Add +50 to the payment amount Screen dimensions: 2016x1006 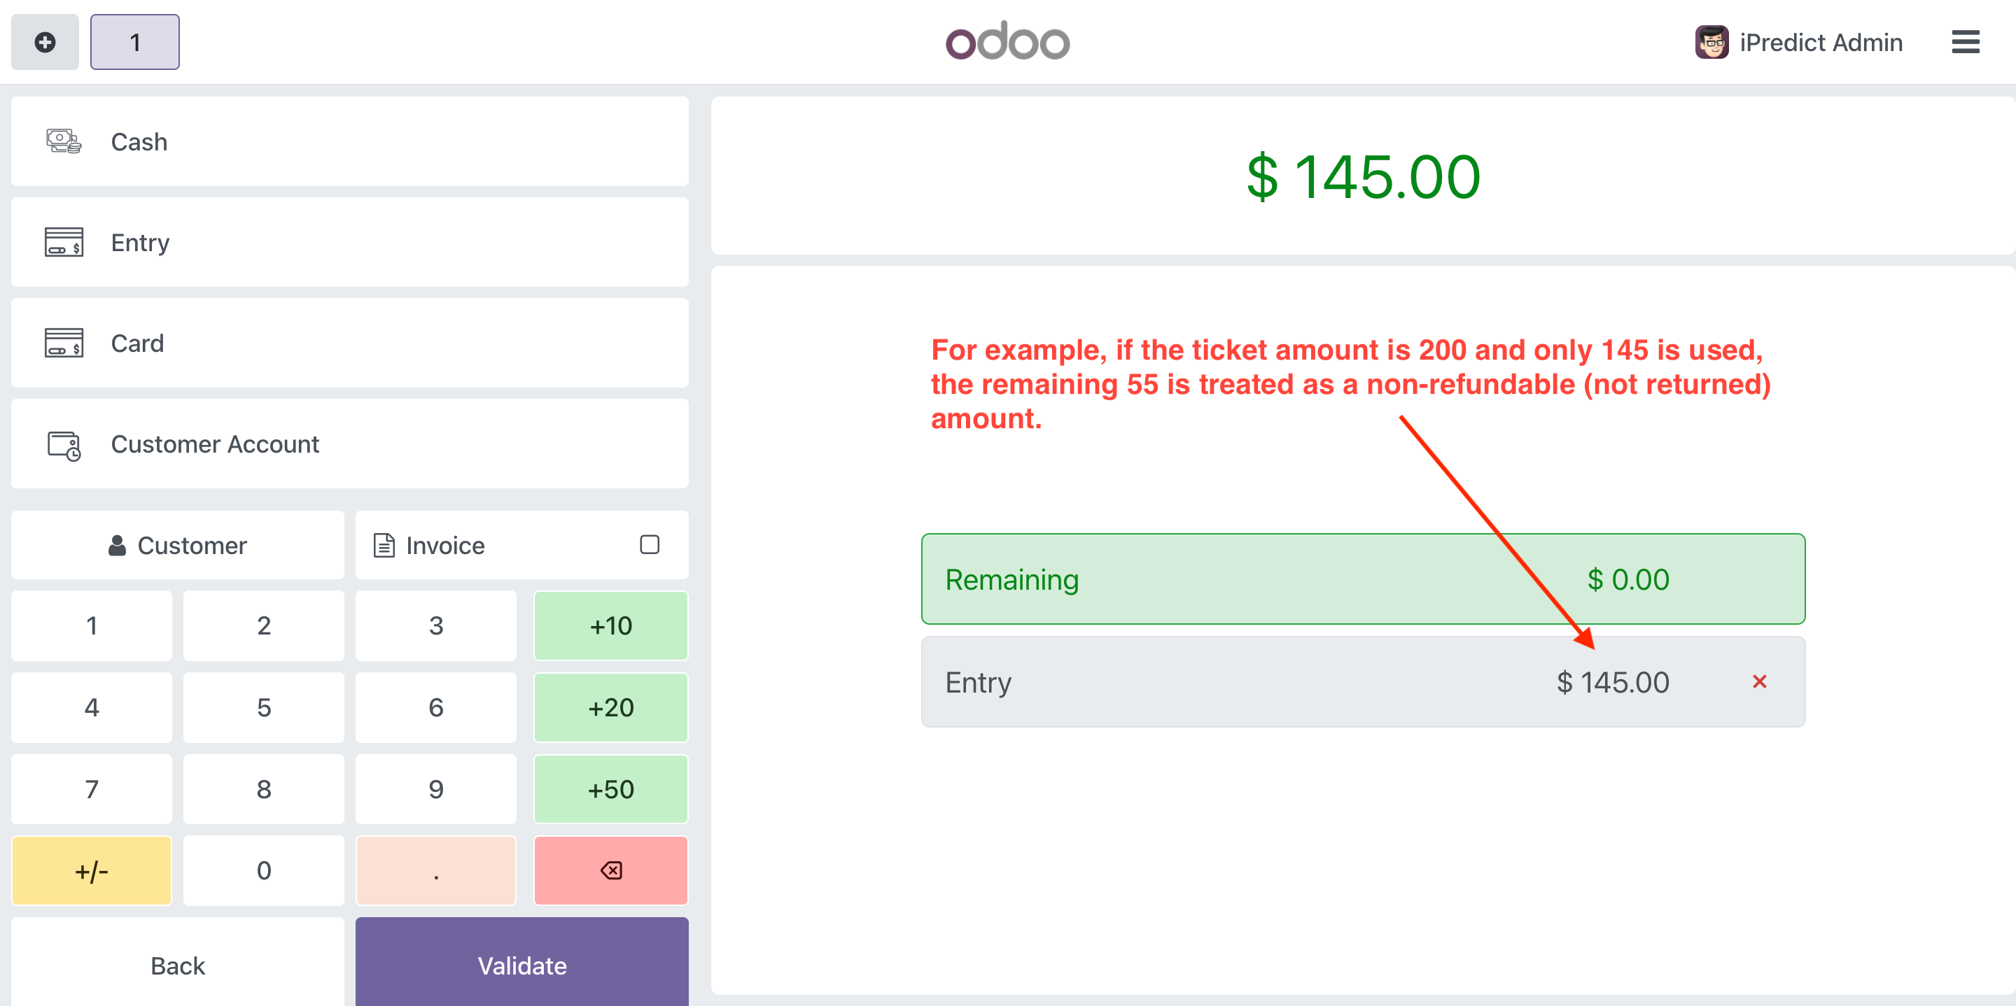610,789
